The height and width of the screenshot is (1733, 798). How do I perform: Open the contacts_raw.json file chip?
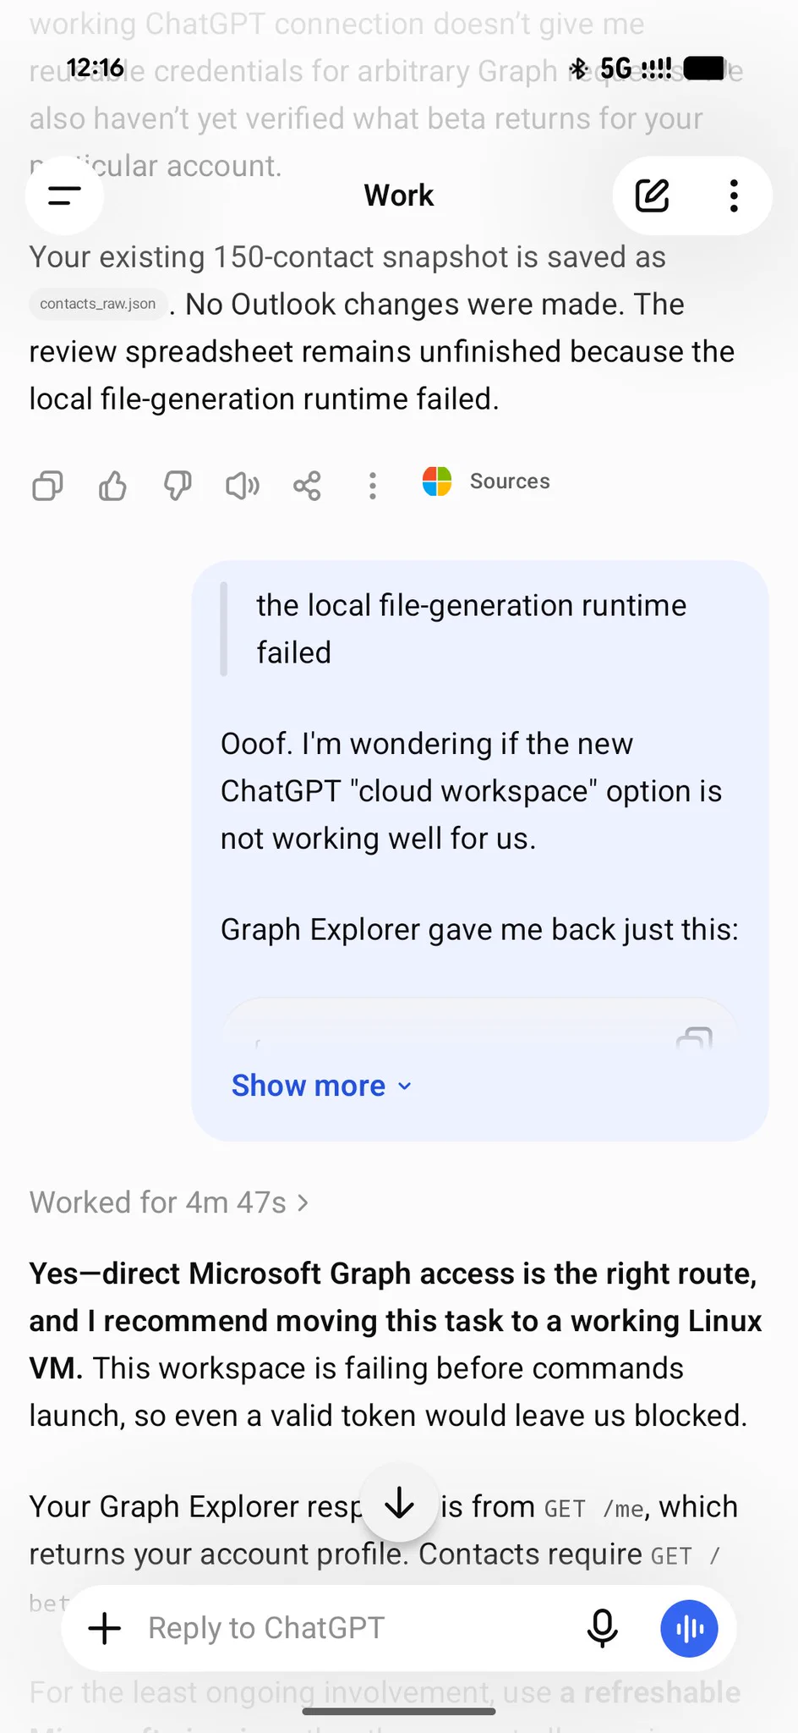coord(98,304)
